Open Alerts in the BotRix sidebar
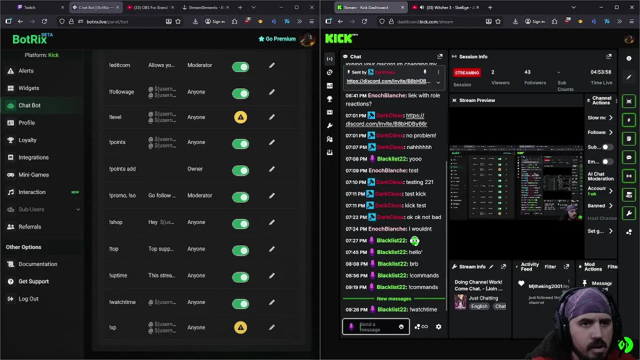 point(42,71)
